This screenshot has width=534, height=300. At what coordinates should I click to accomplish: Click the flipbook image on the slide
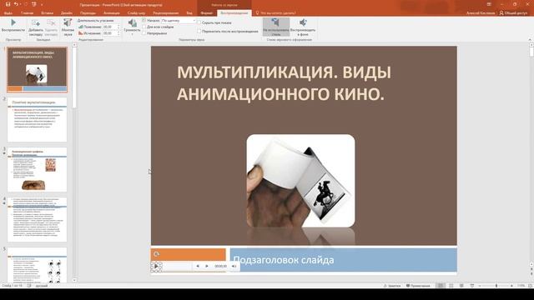(300, 181)
